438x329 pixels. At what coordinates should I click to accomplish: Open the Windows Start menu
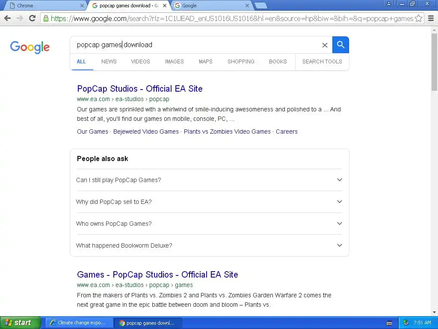click(x=21, y=323)
